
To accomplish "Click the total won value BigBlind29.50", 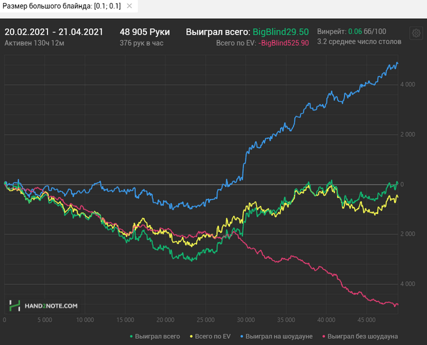I will coord(281,32).
